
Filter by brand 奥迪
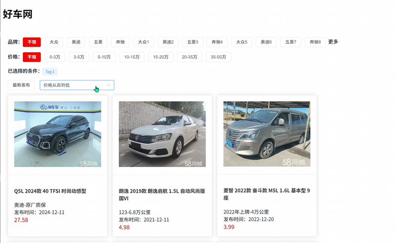click(76, 42)
